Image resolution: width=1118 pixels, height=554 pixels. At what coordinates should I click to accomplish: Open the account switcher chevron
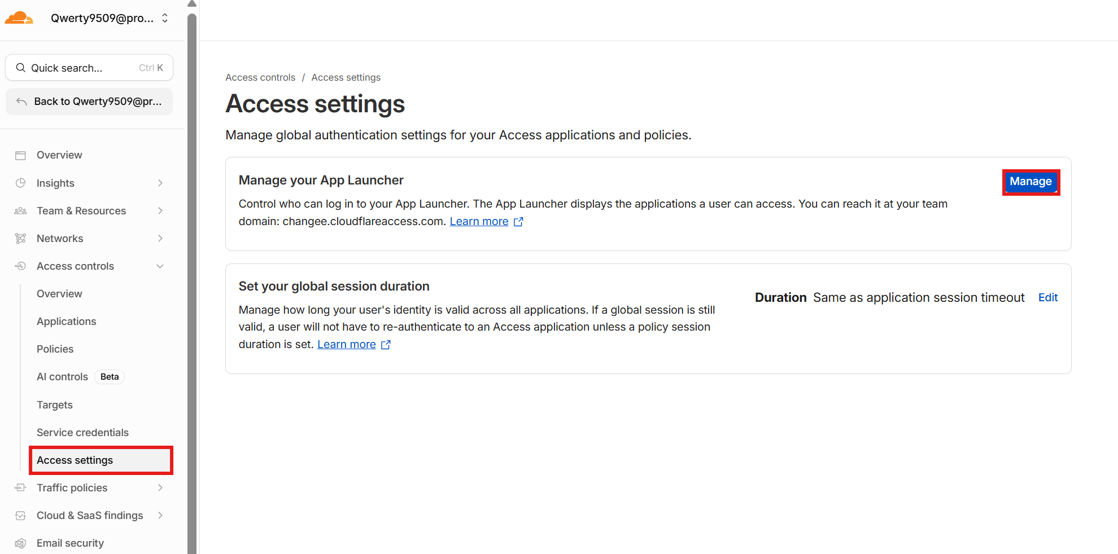tap(165, 18)
